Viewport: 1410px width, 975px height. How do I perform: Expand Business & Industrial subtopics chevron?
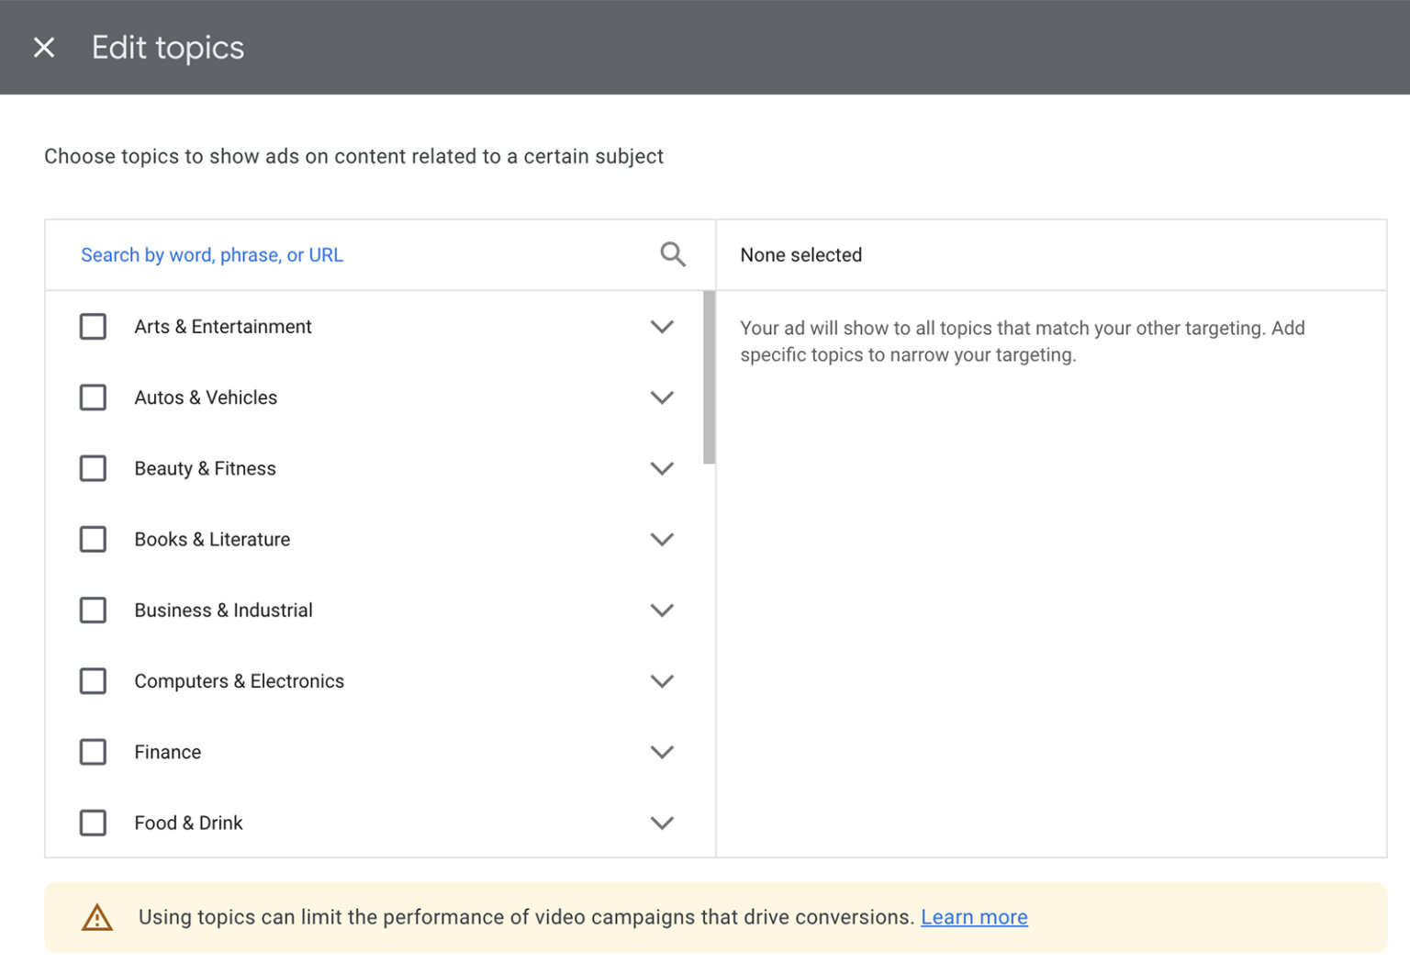coord(662,611)
